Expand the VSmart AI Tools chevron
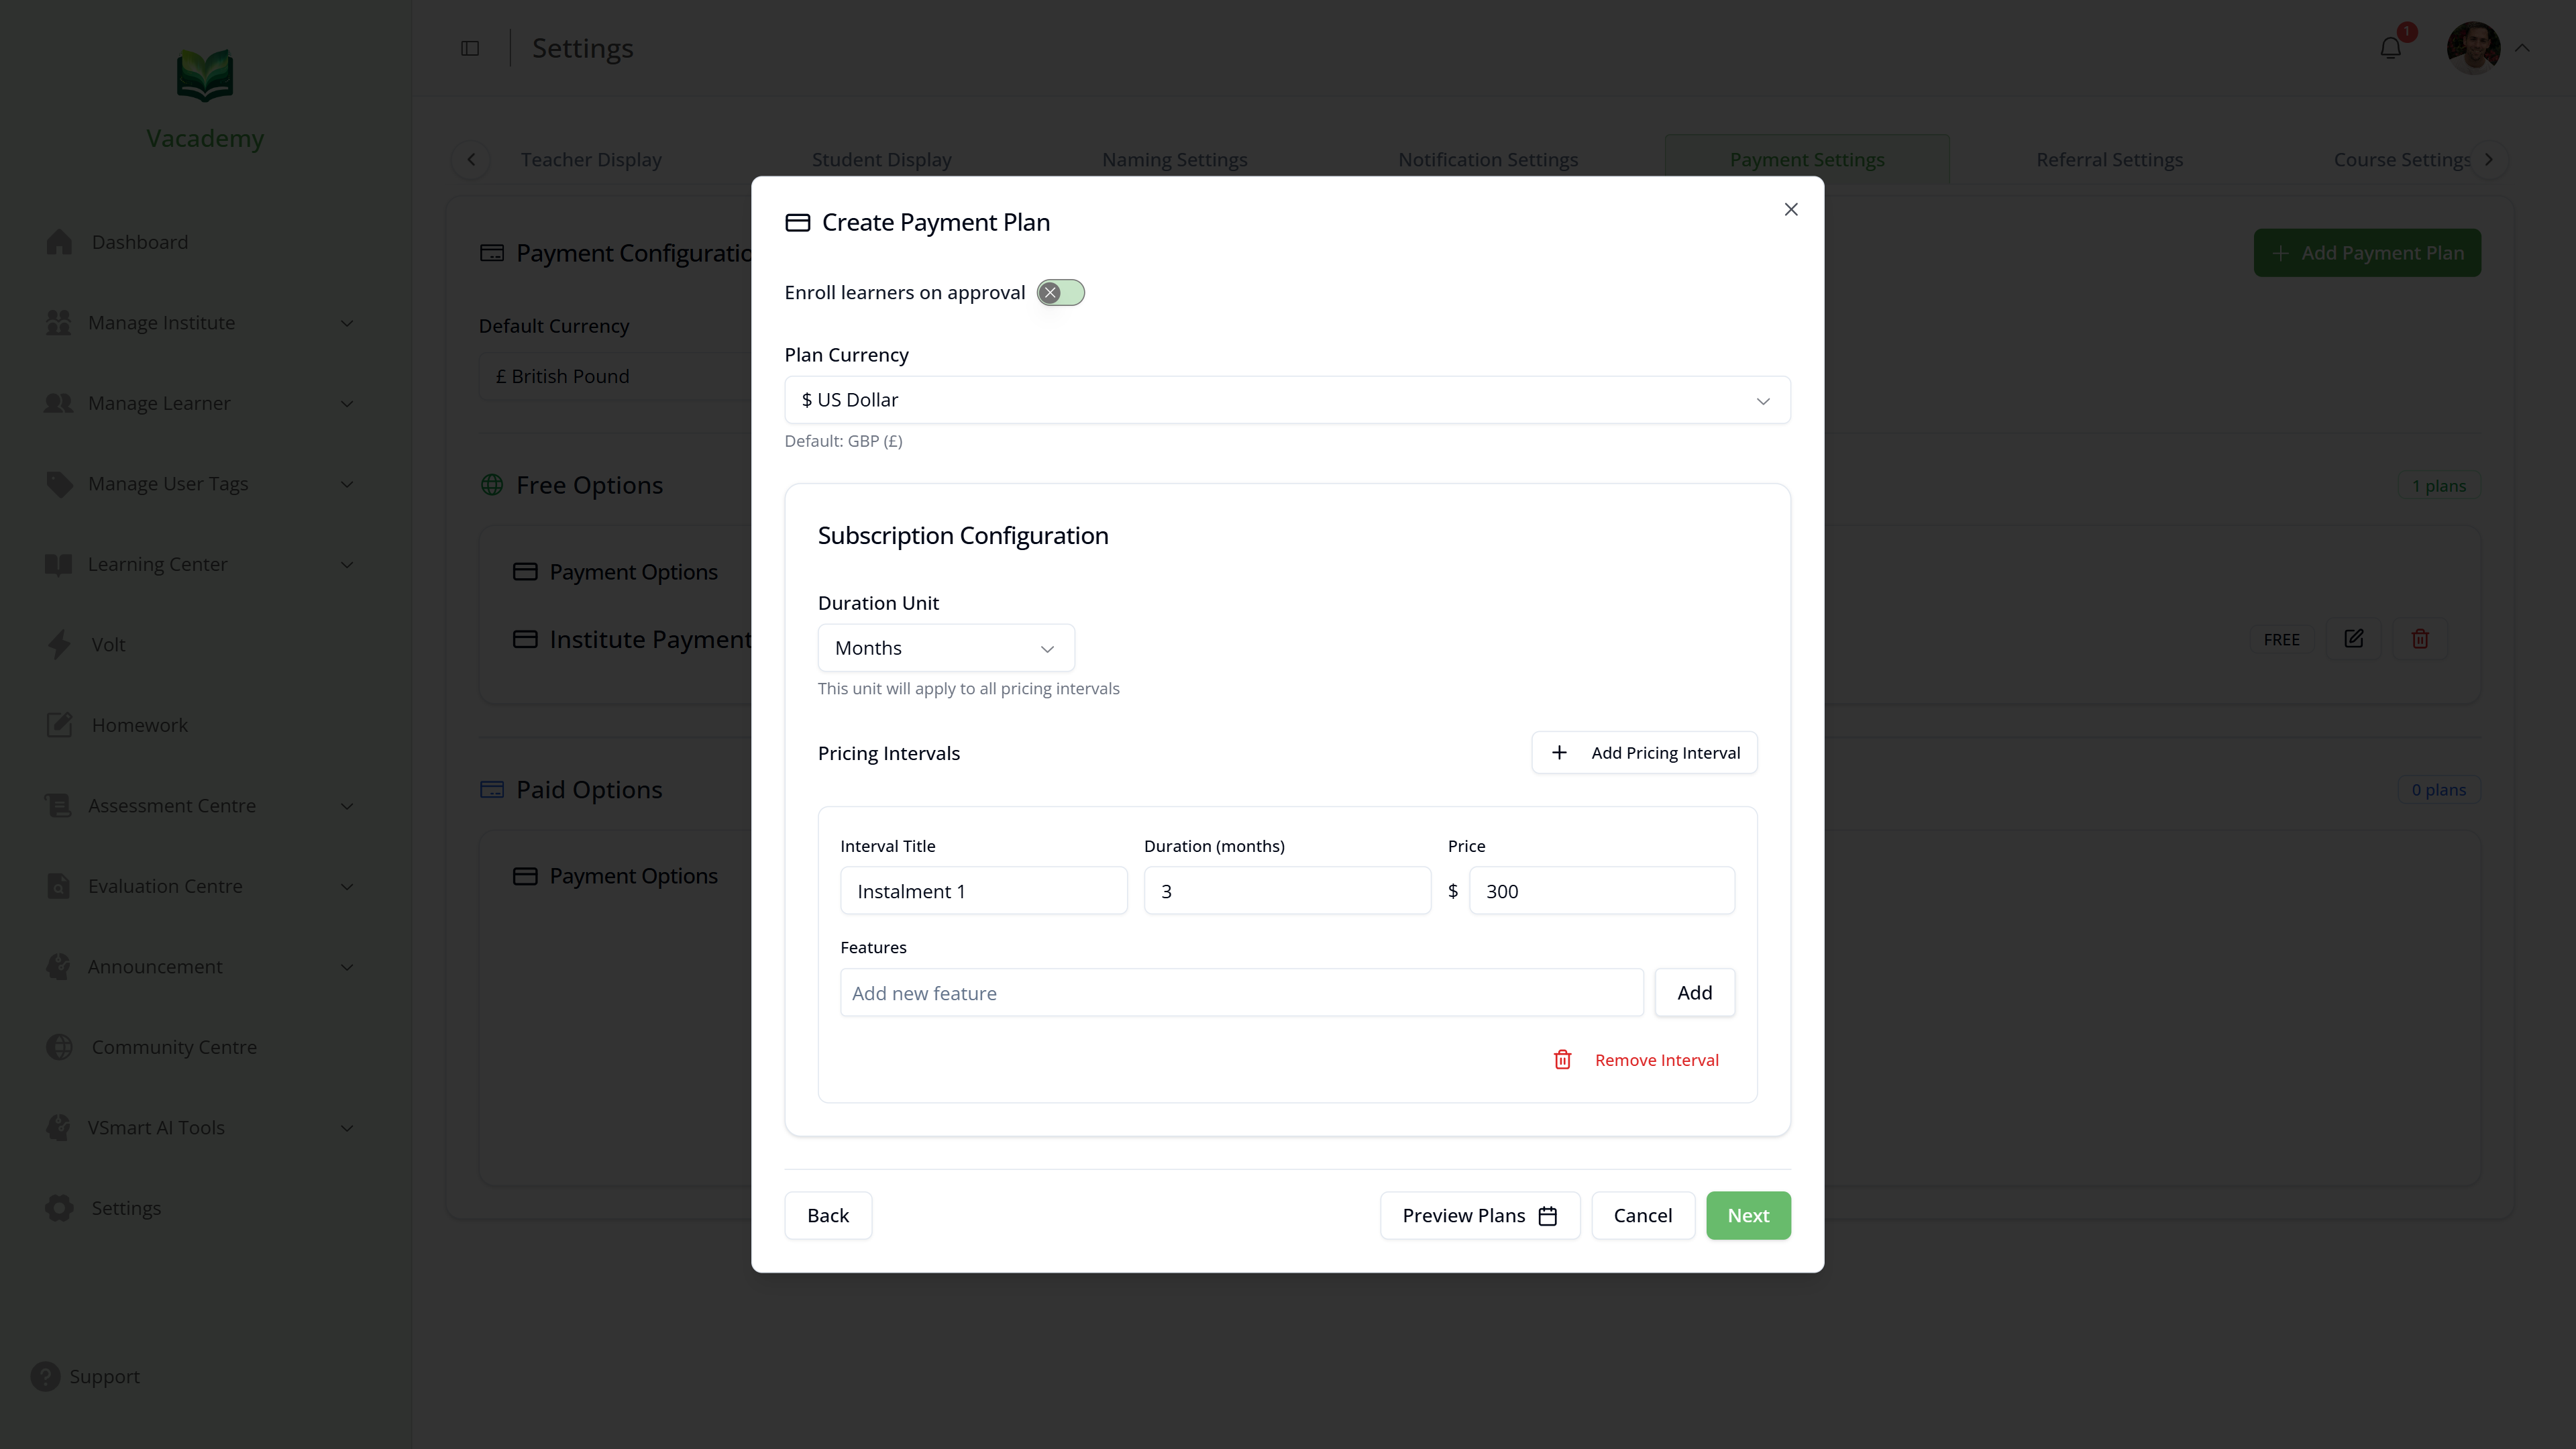The height and width of the screenshot is (1449, 2576). coord(346,1128)
